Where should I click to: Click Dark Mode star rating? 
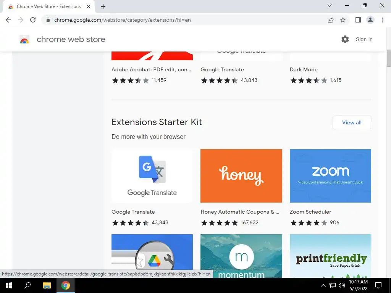(x=309, y=80)
